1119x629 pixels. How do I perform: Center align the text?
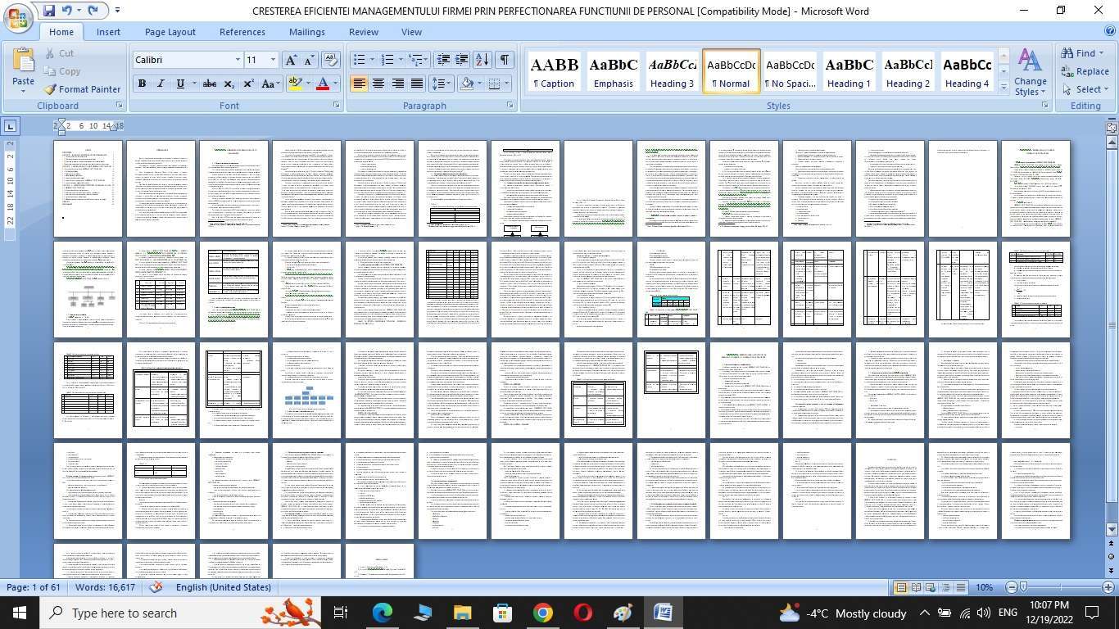click(x=378, y=84)
